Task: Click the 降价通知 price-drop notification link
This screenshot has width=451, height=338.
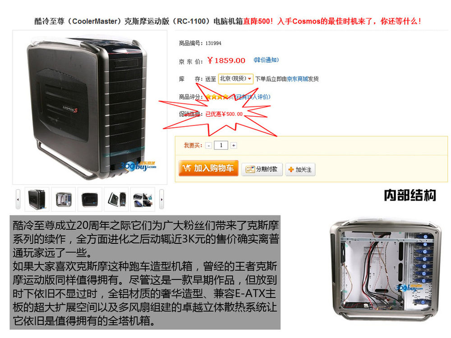Action: [266, 60]
